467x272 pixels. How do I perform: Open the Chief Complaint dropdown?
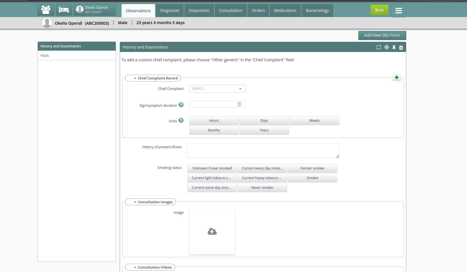[x=217, y=89]
